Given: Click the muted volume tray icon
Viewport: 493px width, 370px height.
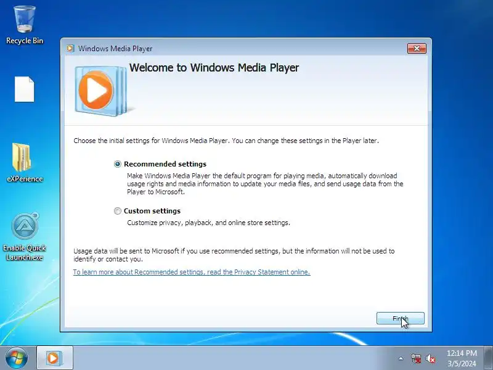Looking at the screenshot, I should coord(430,358).
